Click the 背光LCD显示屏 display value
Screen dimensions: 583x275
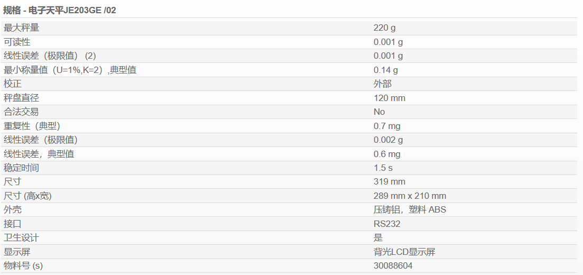coord(404,252)
